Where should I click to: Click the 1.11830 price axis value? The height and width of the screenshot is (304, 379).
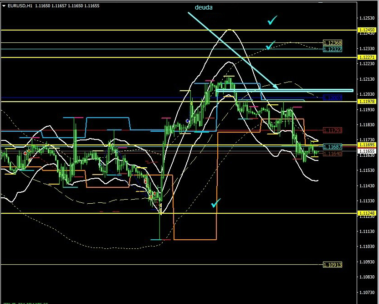(x=367, y=124)
